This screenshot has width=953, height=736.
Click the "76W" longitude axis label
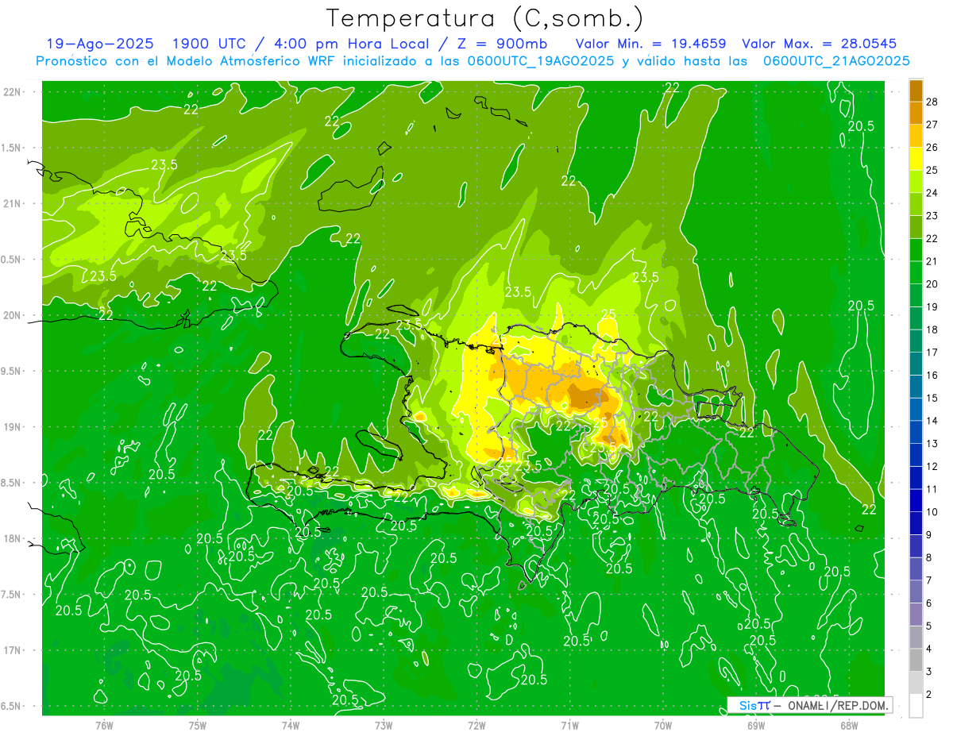click(104, 726)
